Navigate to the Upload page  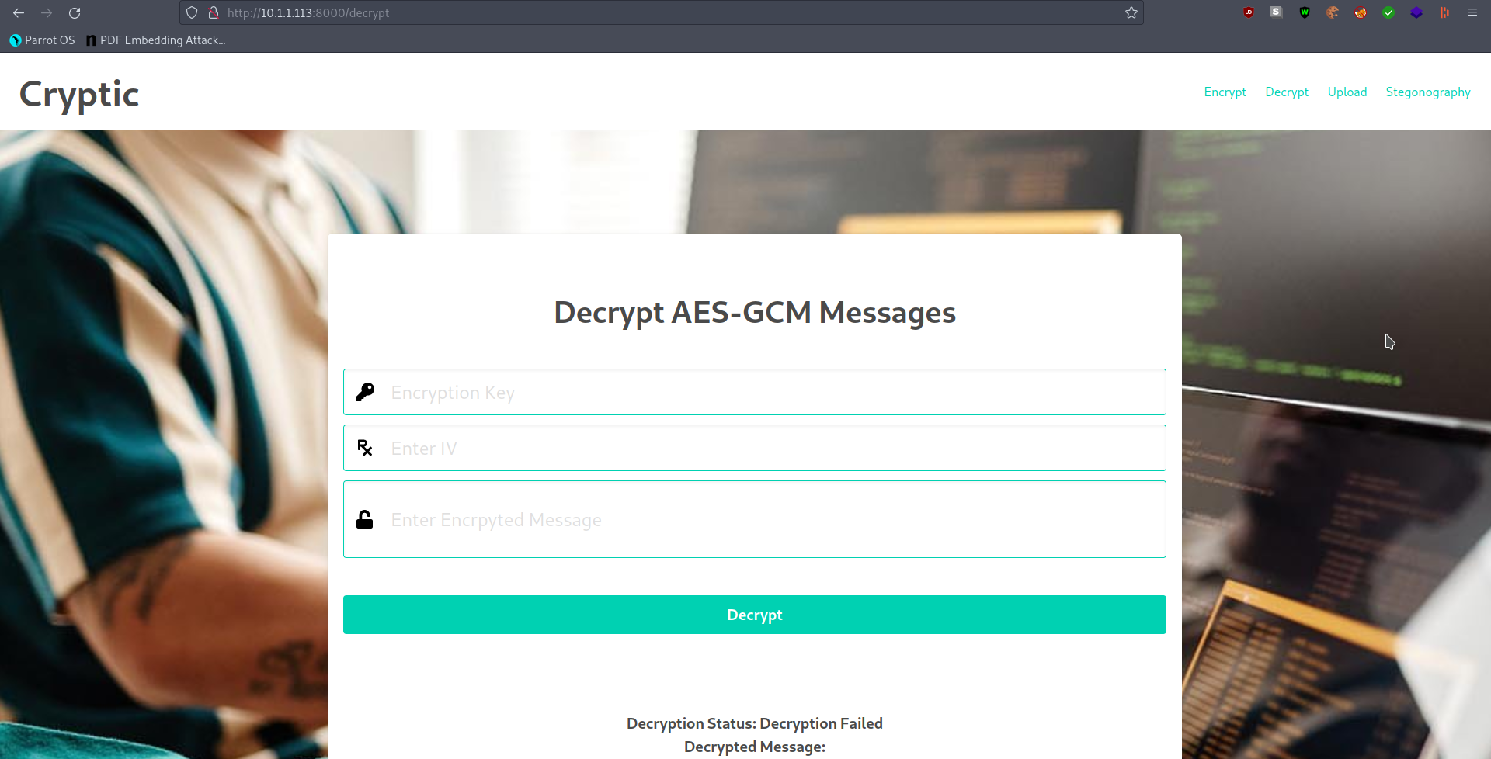[1347, 92]
